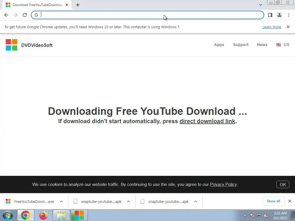
Task: Select the Download FreeYouTubeDownload tab
Action: 37,5
